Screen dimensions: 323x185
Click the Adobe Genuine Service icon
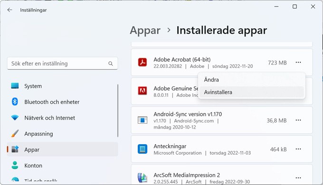tap(142, 91)
